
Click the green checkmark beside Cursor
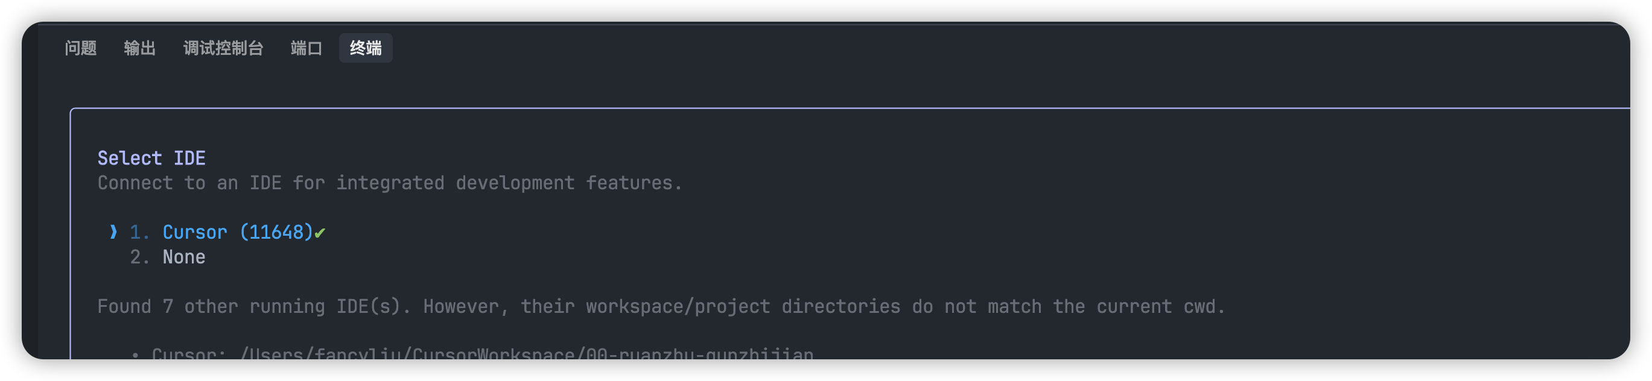coord(320,233)
